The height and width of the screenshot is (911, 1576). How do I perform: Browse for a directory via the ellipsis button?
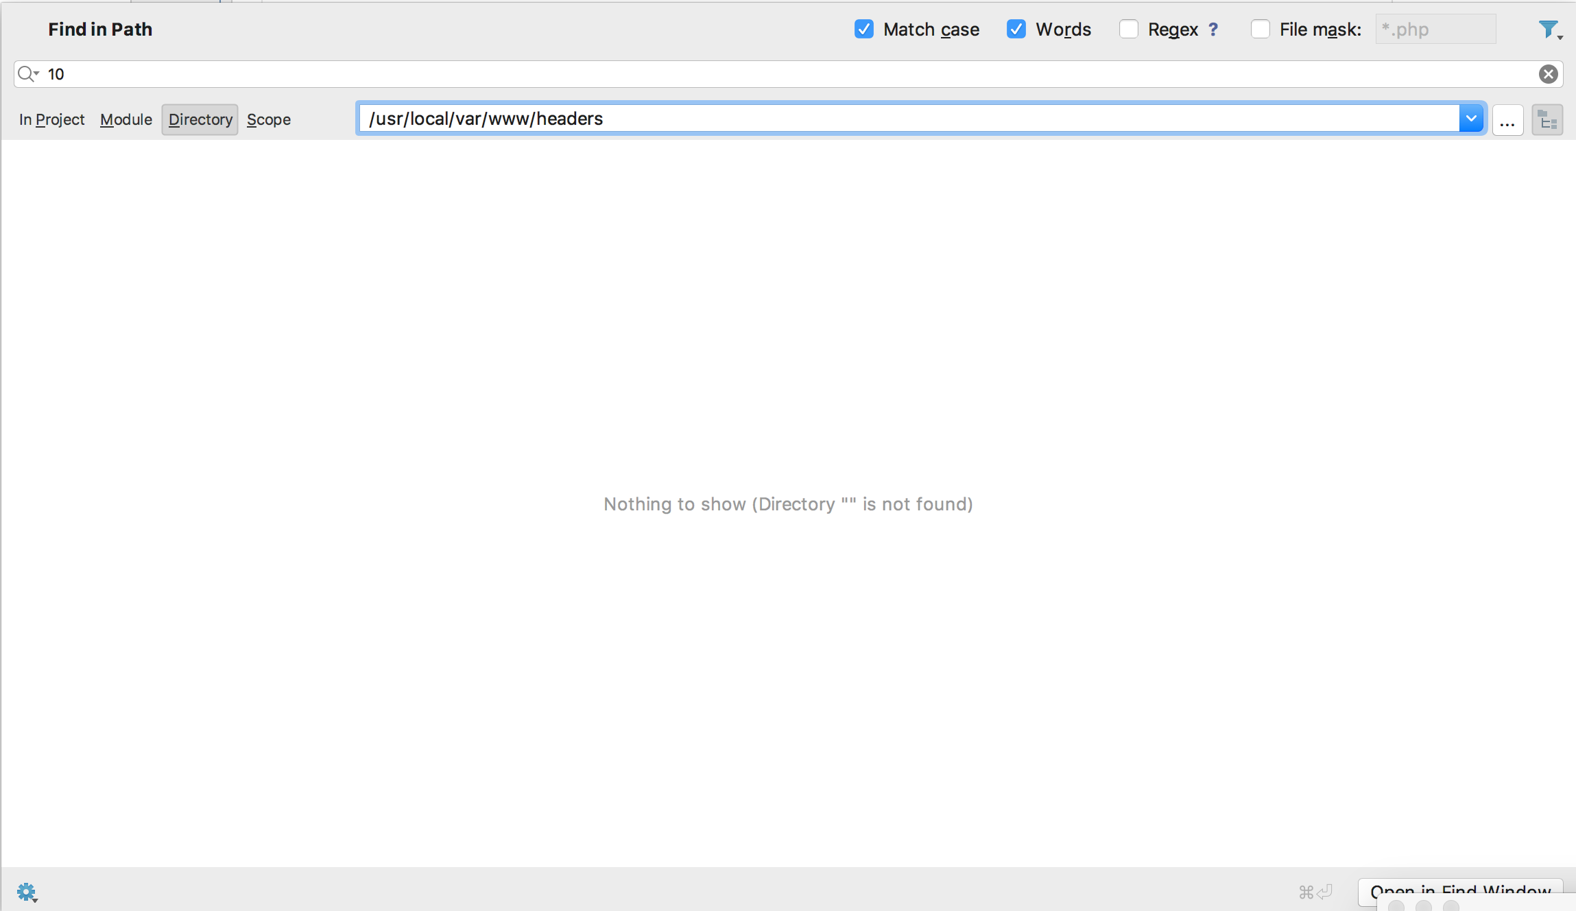coord(1507,119)
